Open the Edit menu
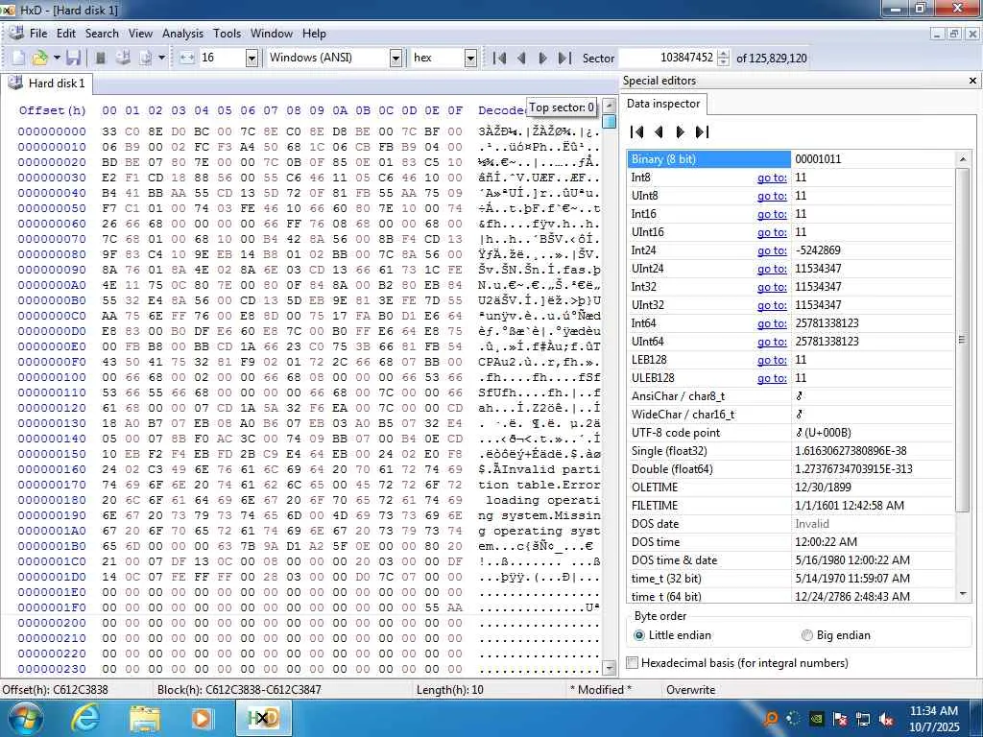Screen dimensions: 983x737 66,34
